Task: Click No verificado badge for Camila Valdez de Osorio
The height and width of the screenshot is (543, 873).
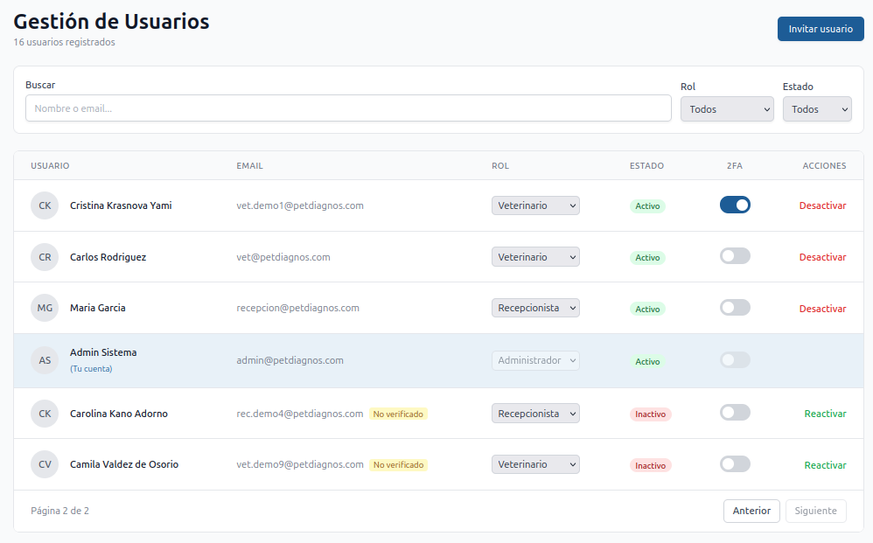Action: pyautogui.click(x=398, y=464)
